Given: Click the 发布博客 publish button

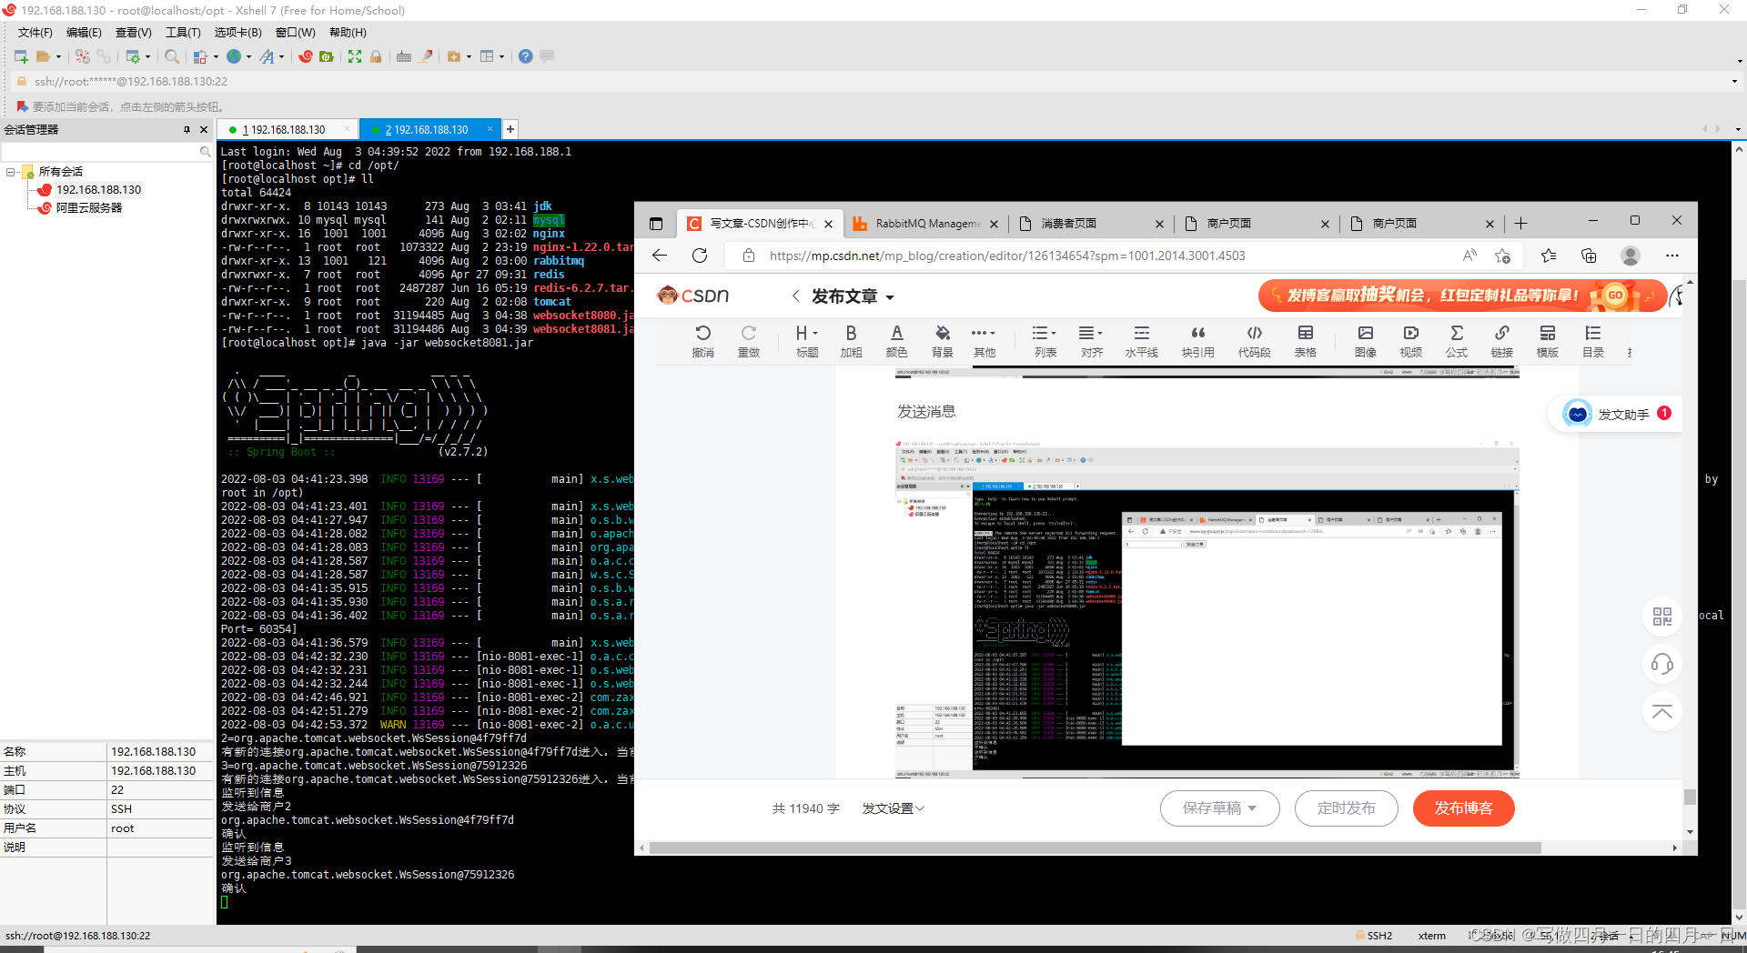Looking at the screenshot, I should pos(1463,808).
